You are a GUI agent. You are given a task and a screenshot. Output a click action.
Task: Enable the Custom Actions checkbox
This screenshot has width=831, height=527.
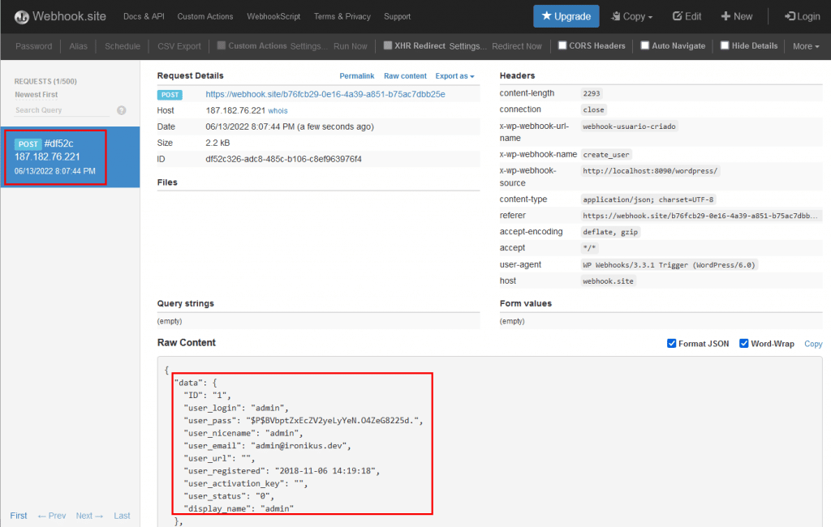tap(222, 45)
